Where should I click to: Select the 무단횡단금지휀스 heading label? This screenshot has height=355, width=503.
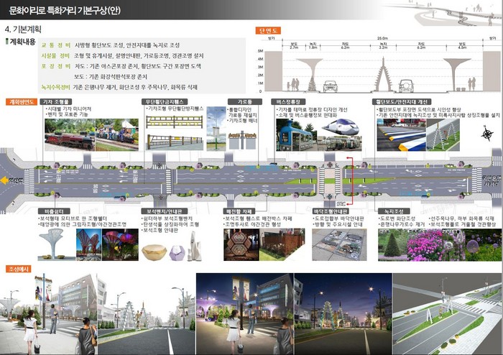[167, 102]
